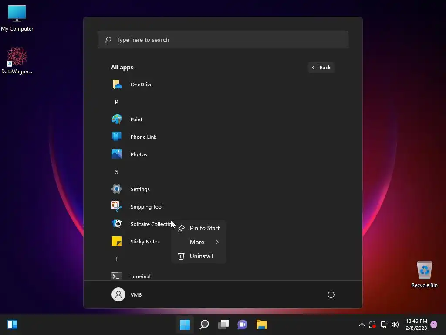The width and height of the screenshot is (446, 335).
Task: Open the notification badge in tray
Action: 434,325
